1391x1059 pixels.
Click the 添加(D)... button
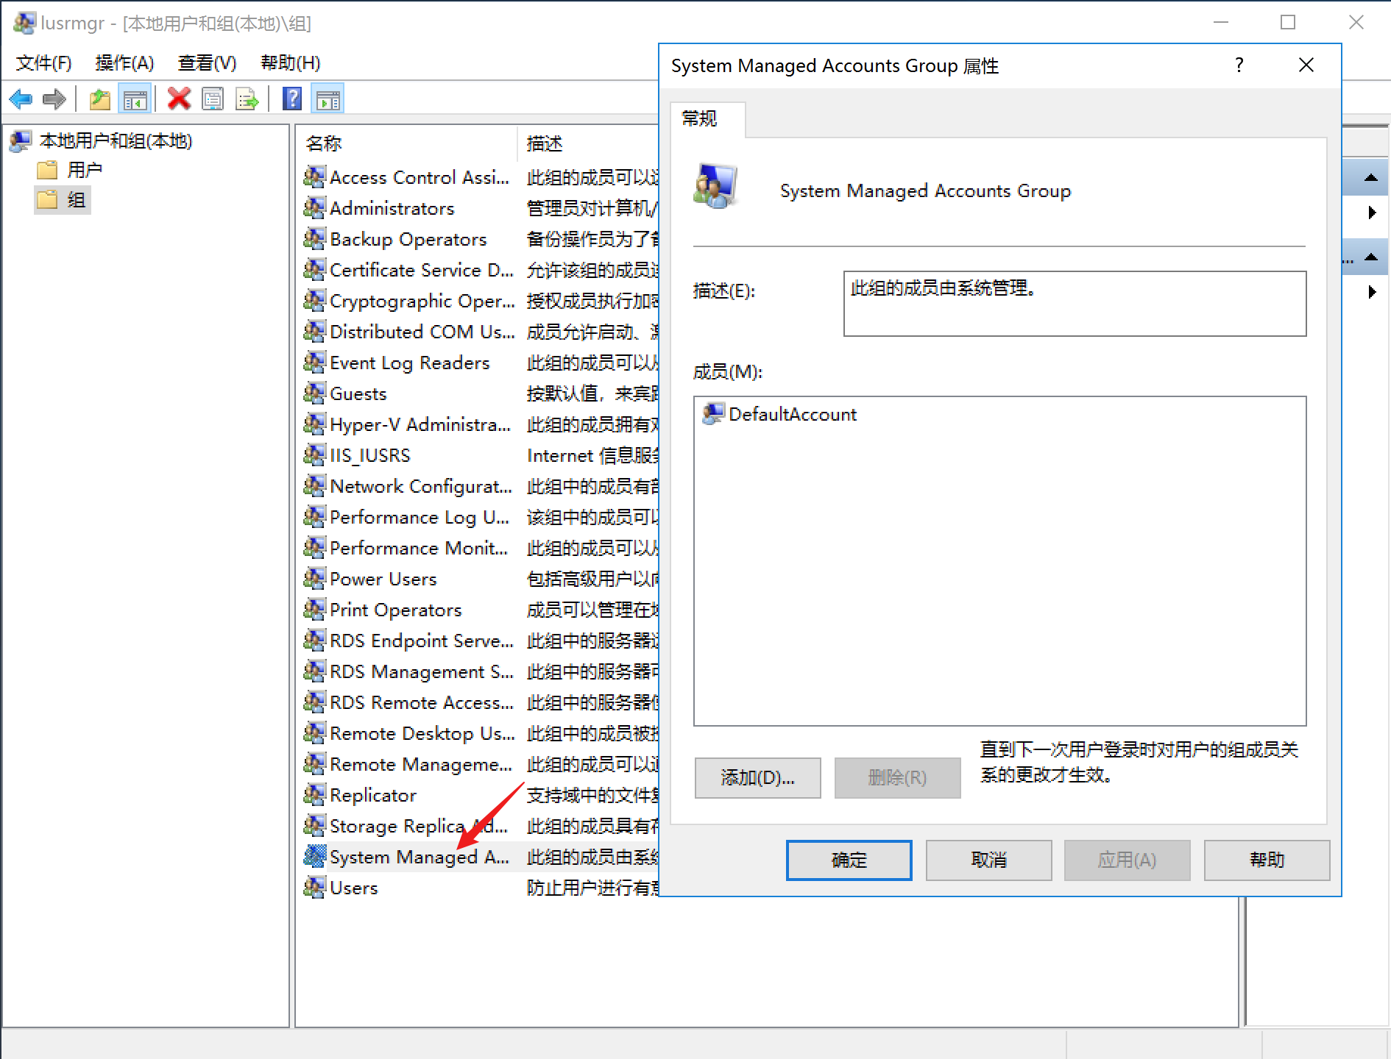(x=757, y=777)
